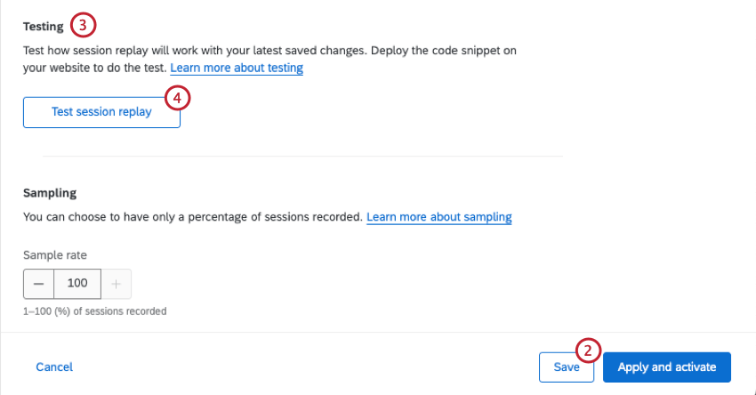Screen dimensions: 756x395
Task: Decrease sample rate with minus button
Action: [38, 284]
